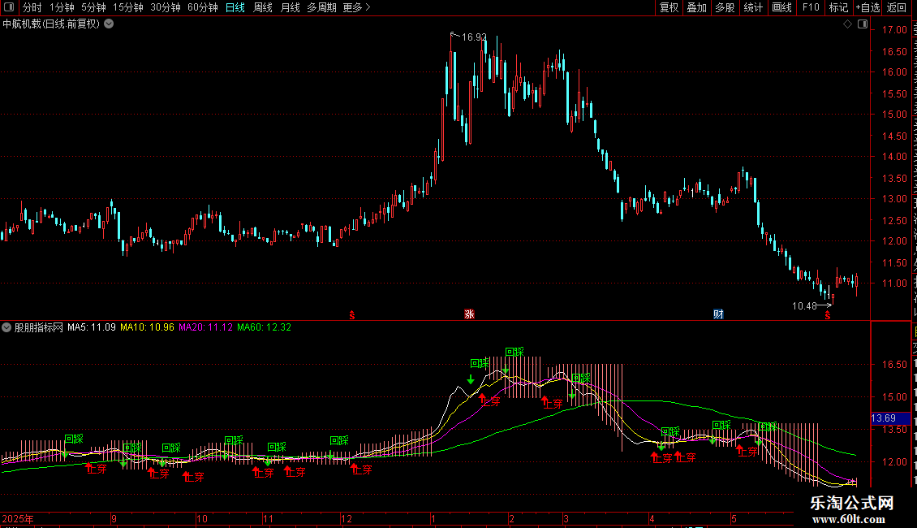This screenshot has width=917, height=528.
Task: Click the 17.00 price axis label
Action: pyautogui.click(x=894, y=30)
